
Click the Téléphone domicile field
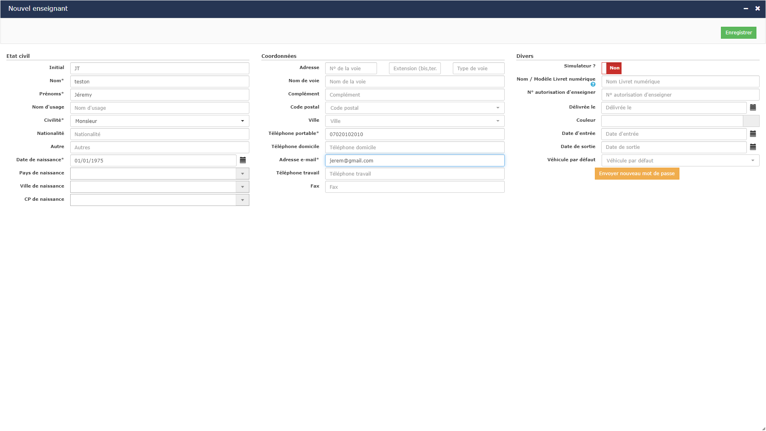pos(415,147)
